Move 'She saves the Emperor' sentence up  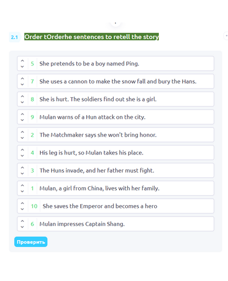22,203
